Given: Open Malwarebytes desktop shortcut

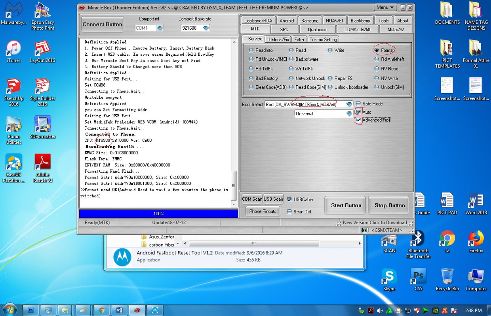Looking at the screenshot, I should pyautogui.click(x=13, y=14).
